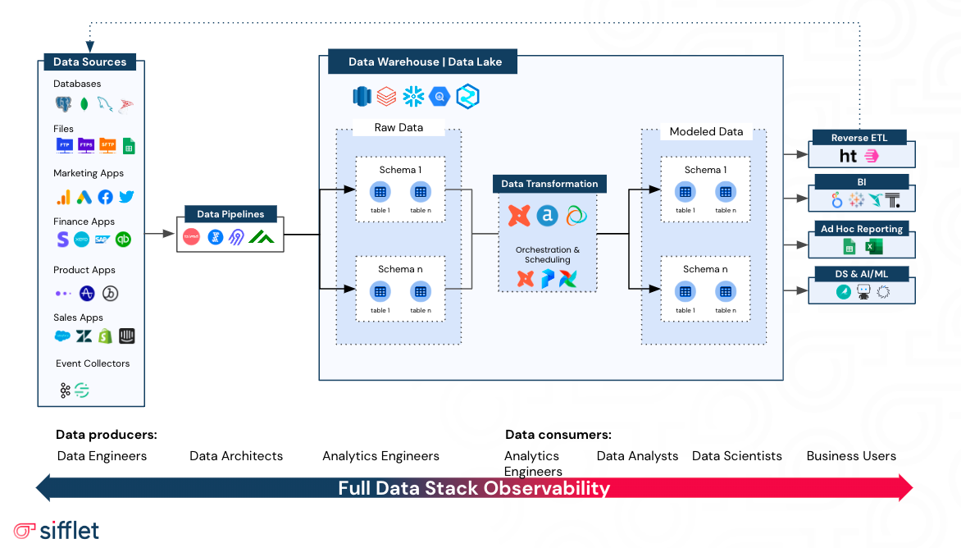The height and width of the screenshot is (548, 961).
Task: Click the MongoDB green leaf icon
Action: click(x=84, y=104)
